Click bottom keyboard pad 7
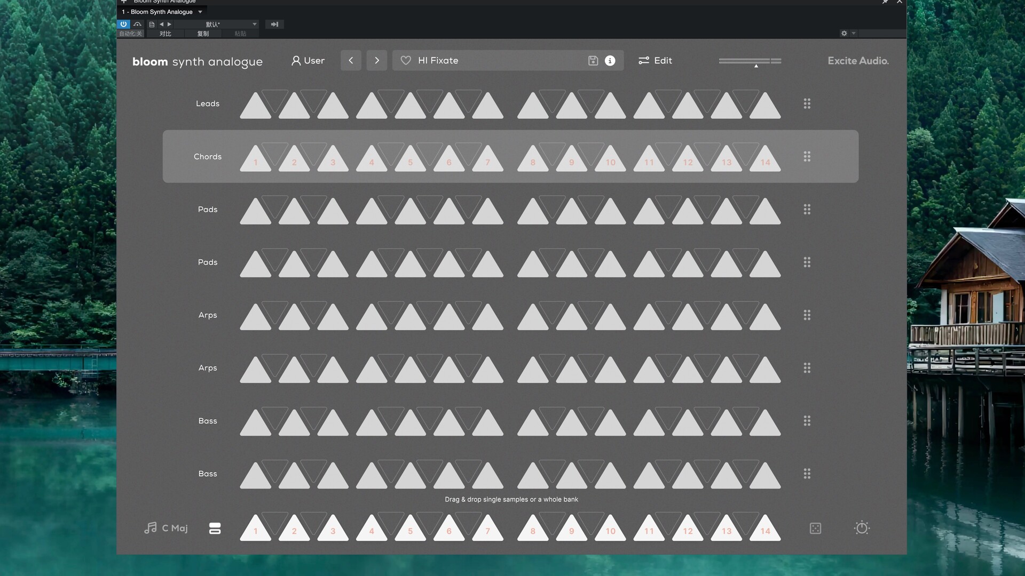The image size is (1025, 576). [x=488, y=529]
